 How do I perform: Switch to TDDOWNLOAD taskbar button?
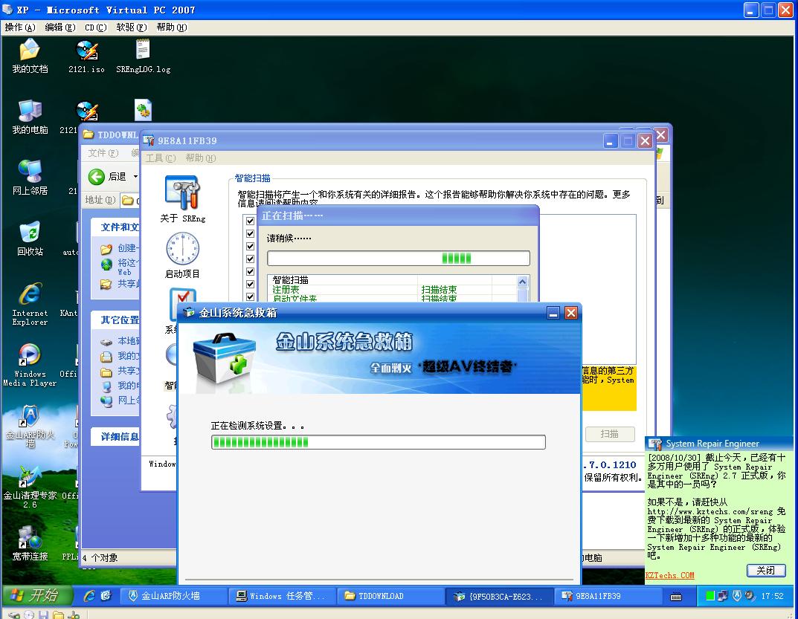pyautogui.click(x=390, y=596)
